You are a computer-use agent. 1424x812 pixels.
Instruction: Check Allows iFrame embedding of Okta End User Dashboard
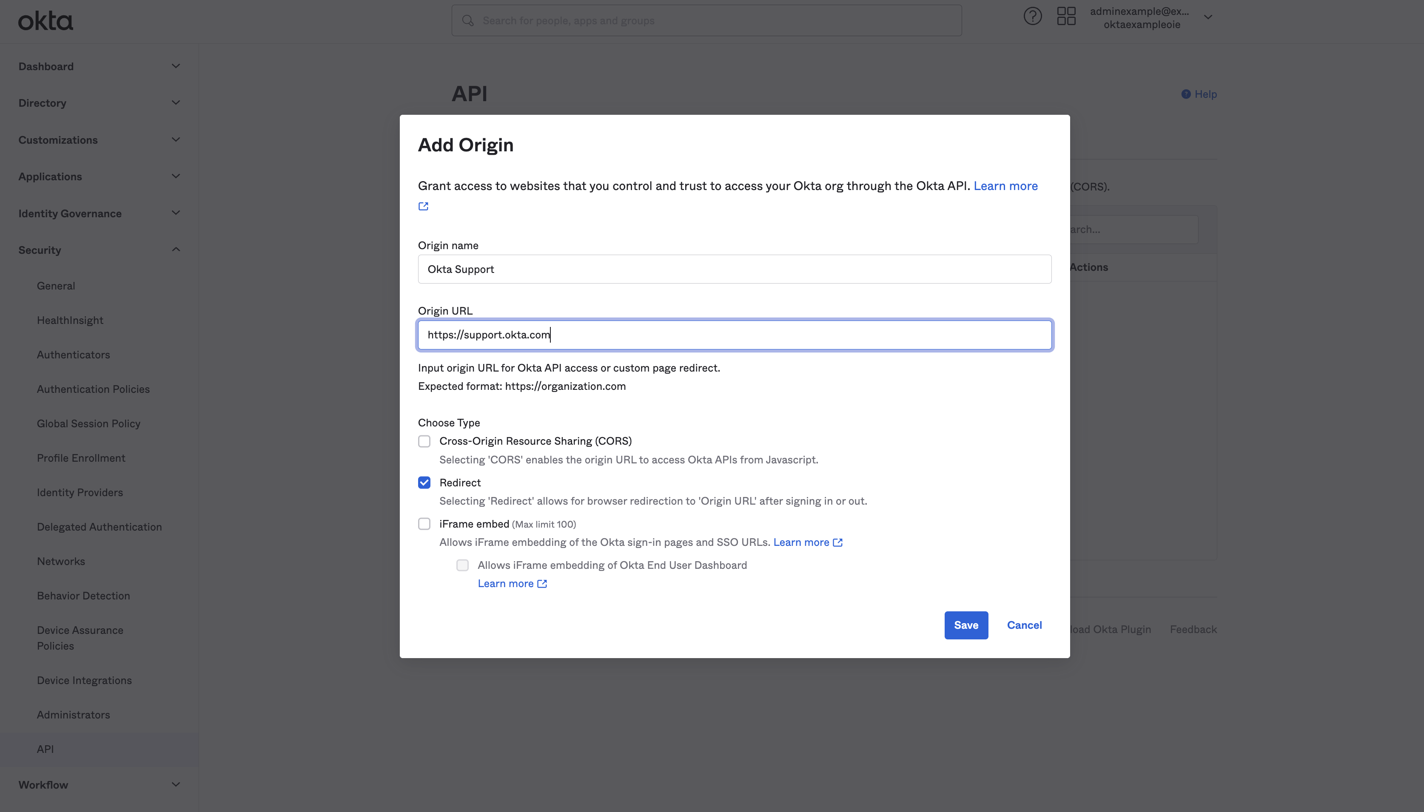pos(462,565)
